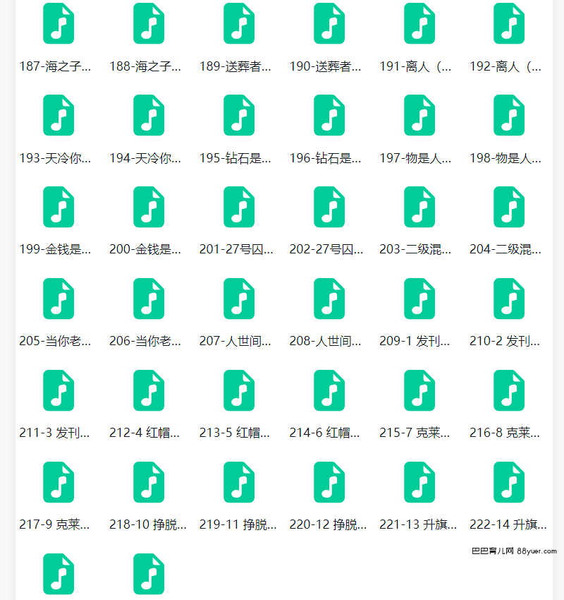
Task: Open the 214-6 红帽 music icon
Action: tap(329, 390)
